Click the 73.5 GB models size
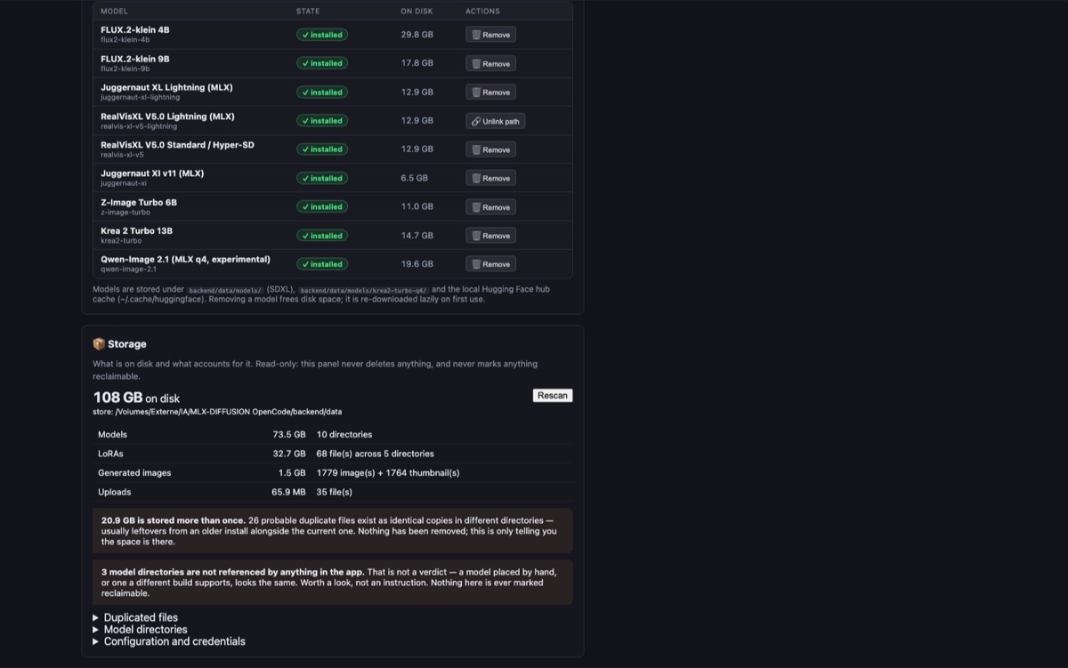This screenshot has width=1068, height=668. pyautogui.click(x=289, y=435)
